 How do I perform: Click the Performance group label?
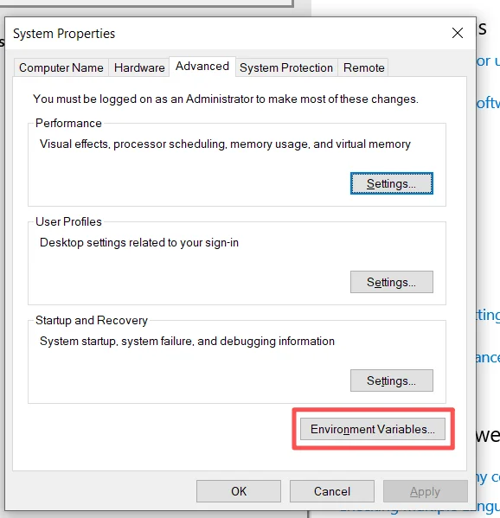[68, 123]
